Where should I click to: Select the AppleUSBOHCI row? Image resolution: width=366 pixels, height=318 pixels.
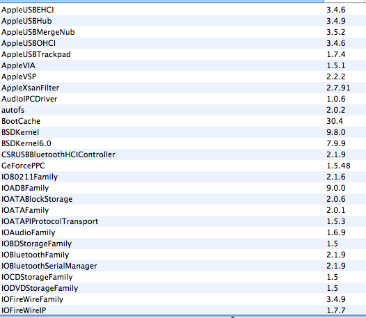pyautogui.click(x=183, y=43)
